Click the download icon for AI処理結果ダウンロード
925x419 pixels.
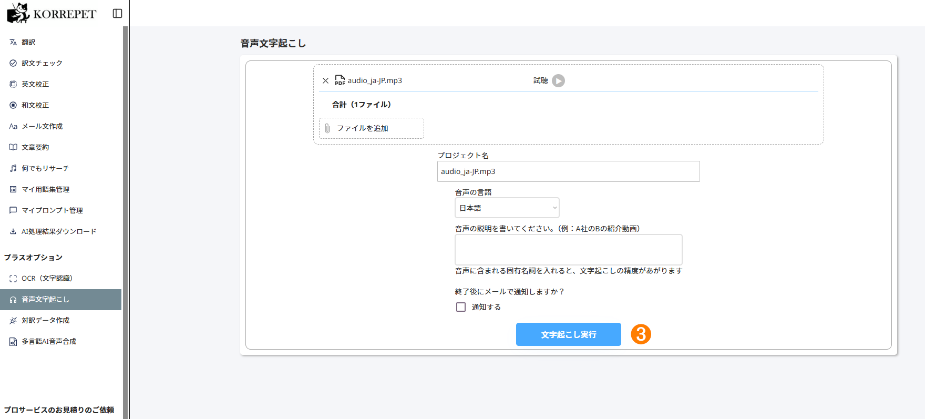coord(13,231)
